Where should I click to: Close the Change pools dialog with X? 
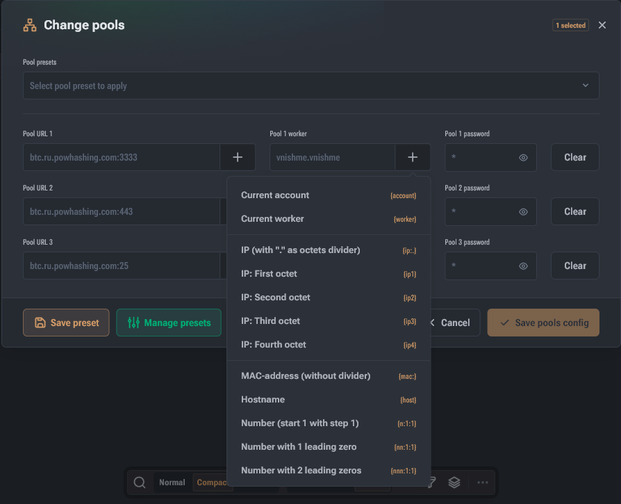602,25
